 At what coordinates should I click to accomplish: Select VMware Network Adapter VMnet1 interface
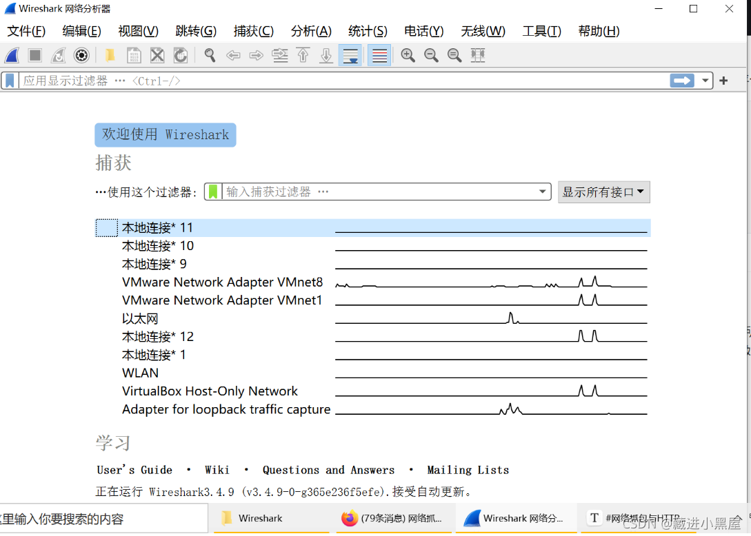[373, 300]
